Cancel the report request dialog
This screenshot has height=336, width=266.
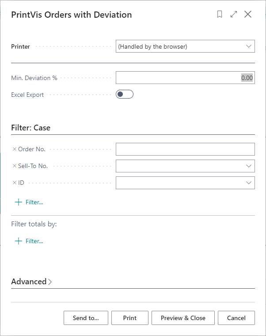point(236,318)
